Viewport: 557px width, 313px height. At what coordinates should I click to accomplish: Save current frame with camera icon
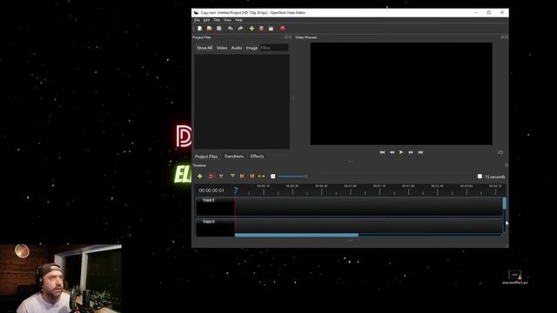click(500, 152)
